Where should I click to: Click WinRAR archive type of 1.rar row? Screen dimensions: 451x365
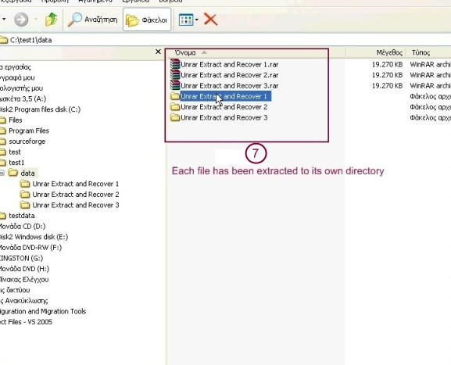[x=431, y=64]
